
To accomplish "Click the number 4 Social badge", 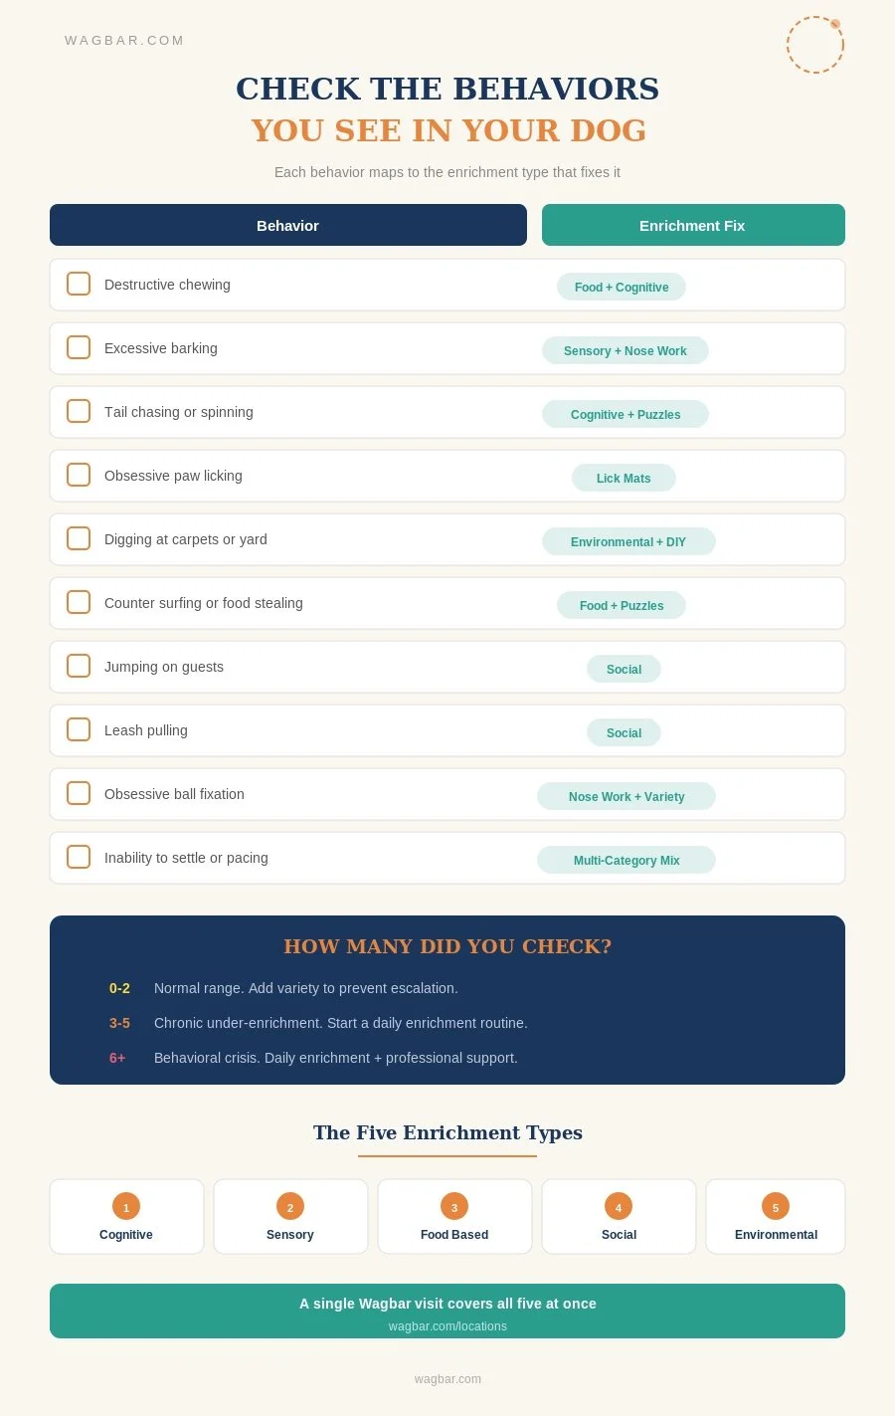I will (x=619, y=1207).
